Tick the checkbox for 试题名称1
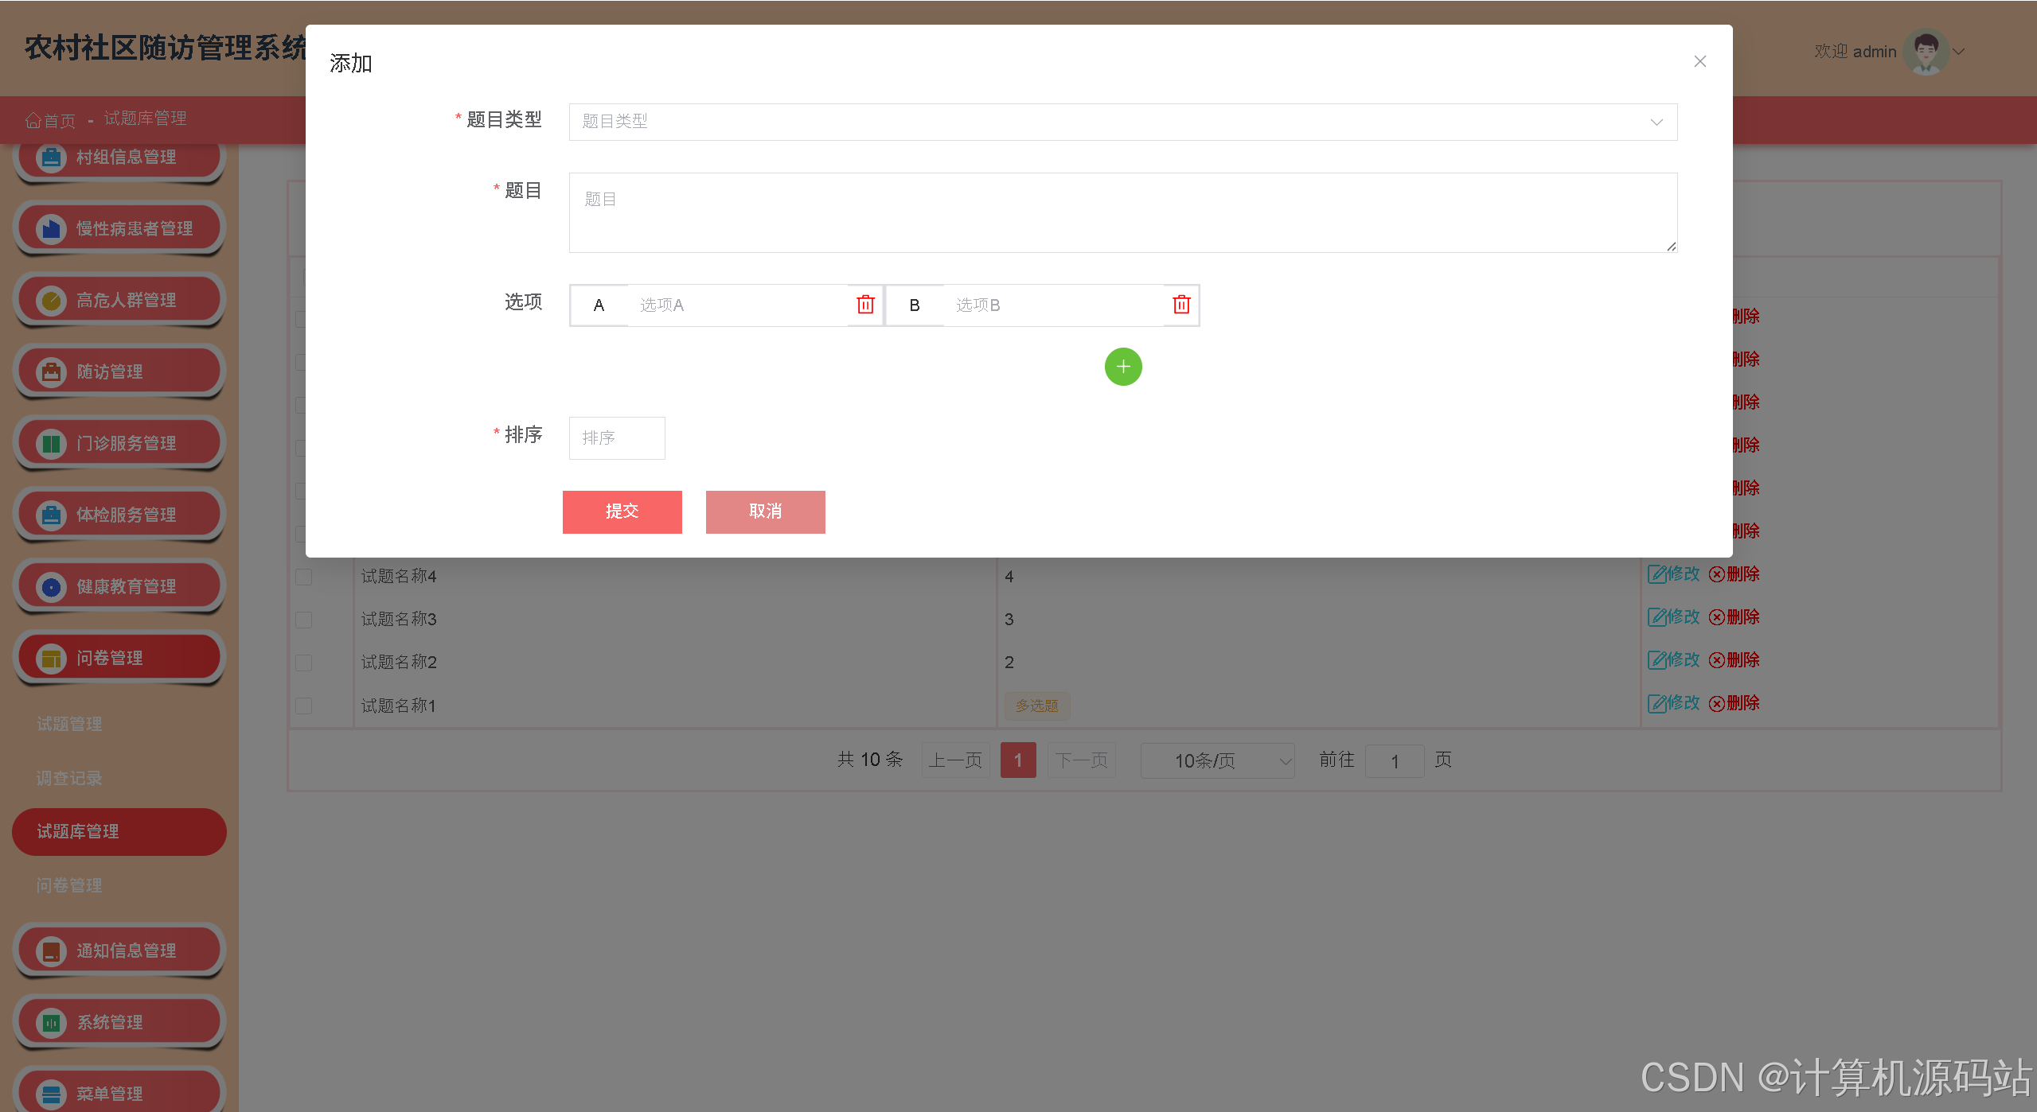This screenshot has height=1112, width=2037. [303, 706]
